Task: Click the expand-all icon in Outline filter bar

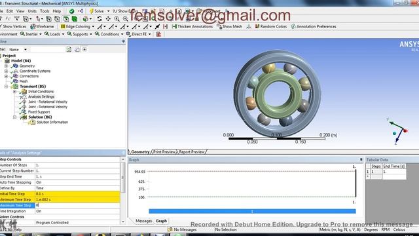Action: pos(84,50)
